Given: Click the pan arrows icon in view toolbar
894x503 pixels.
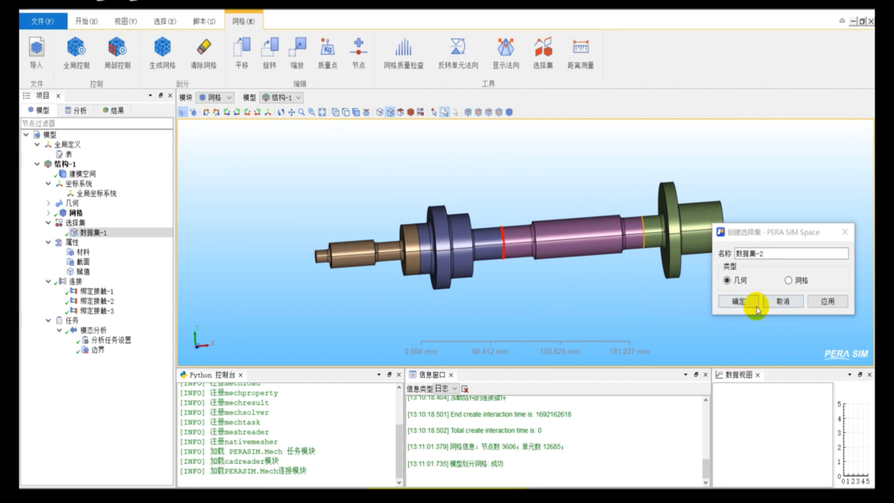Looking at the screenshot, I should (291, 113).
